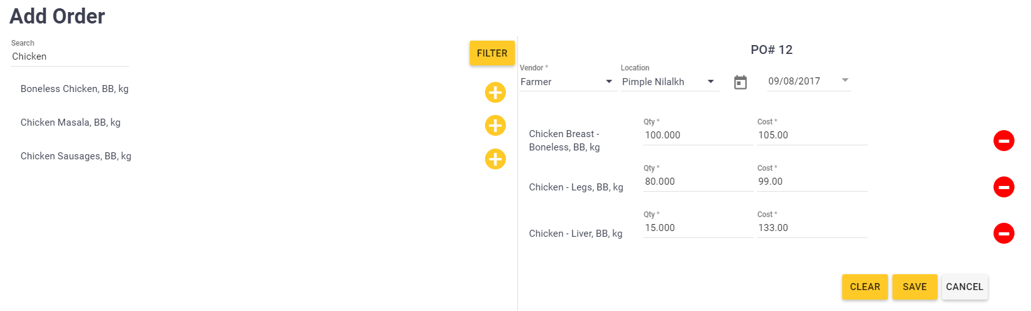Edit Cost field showing 99.00
The image size is (1031, 311).
(x=812, y=182)
